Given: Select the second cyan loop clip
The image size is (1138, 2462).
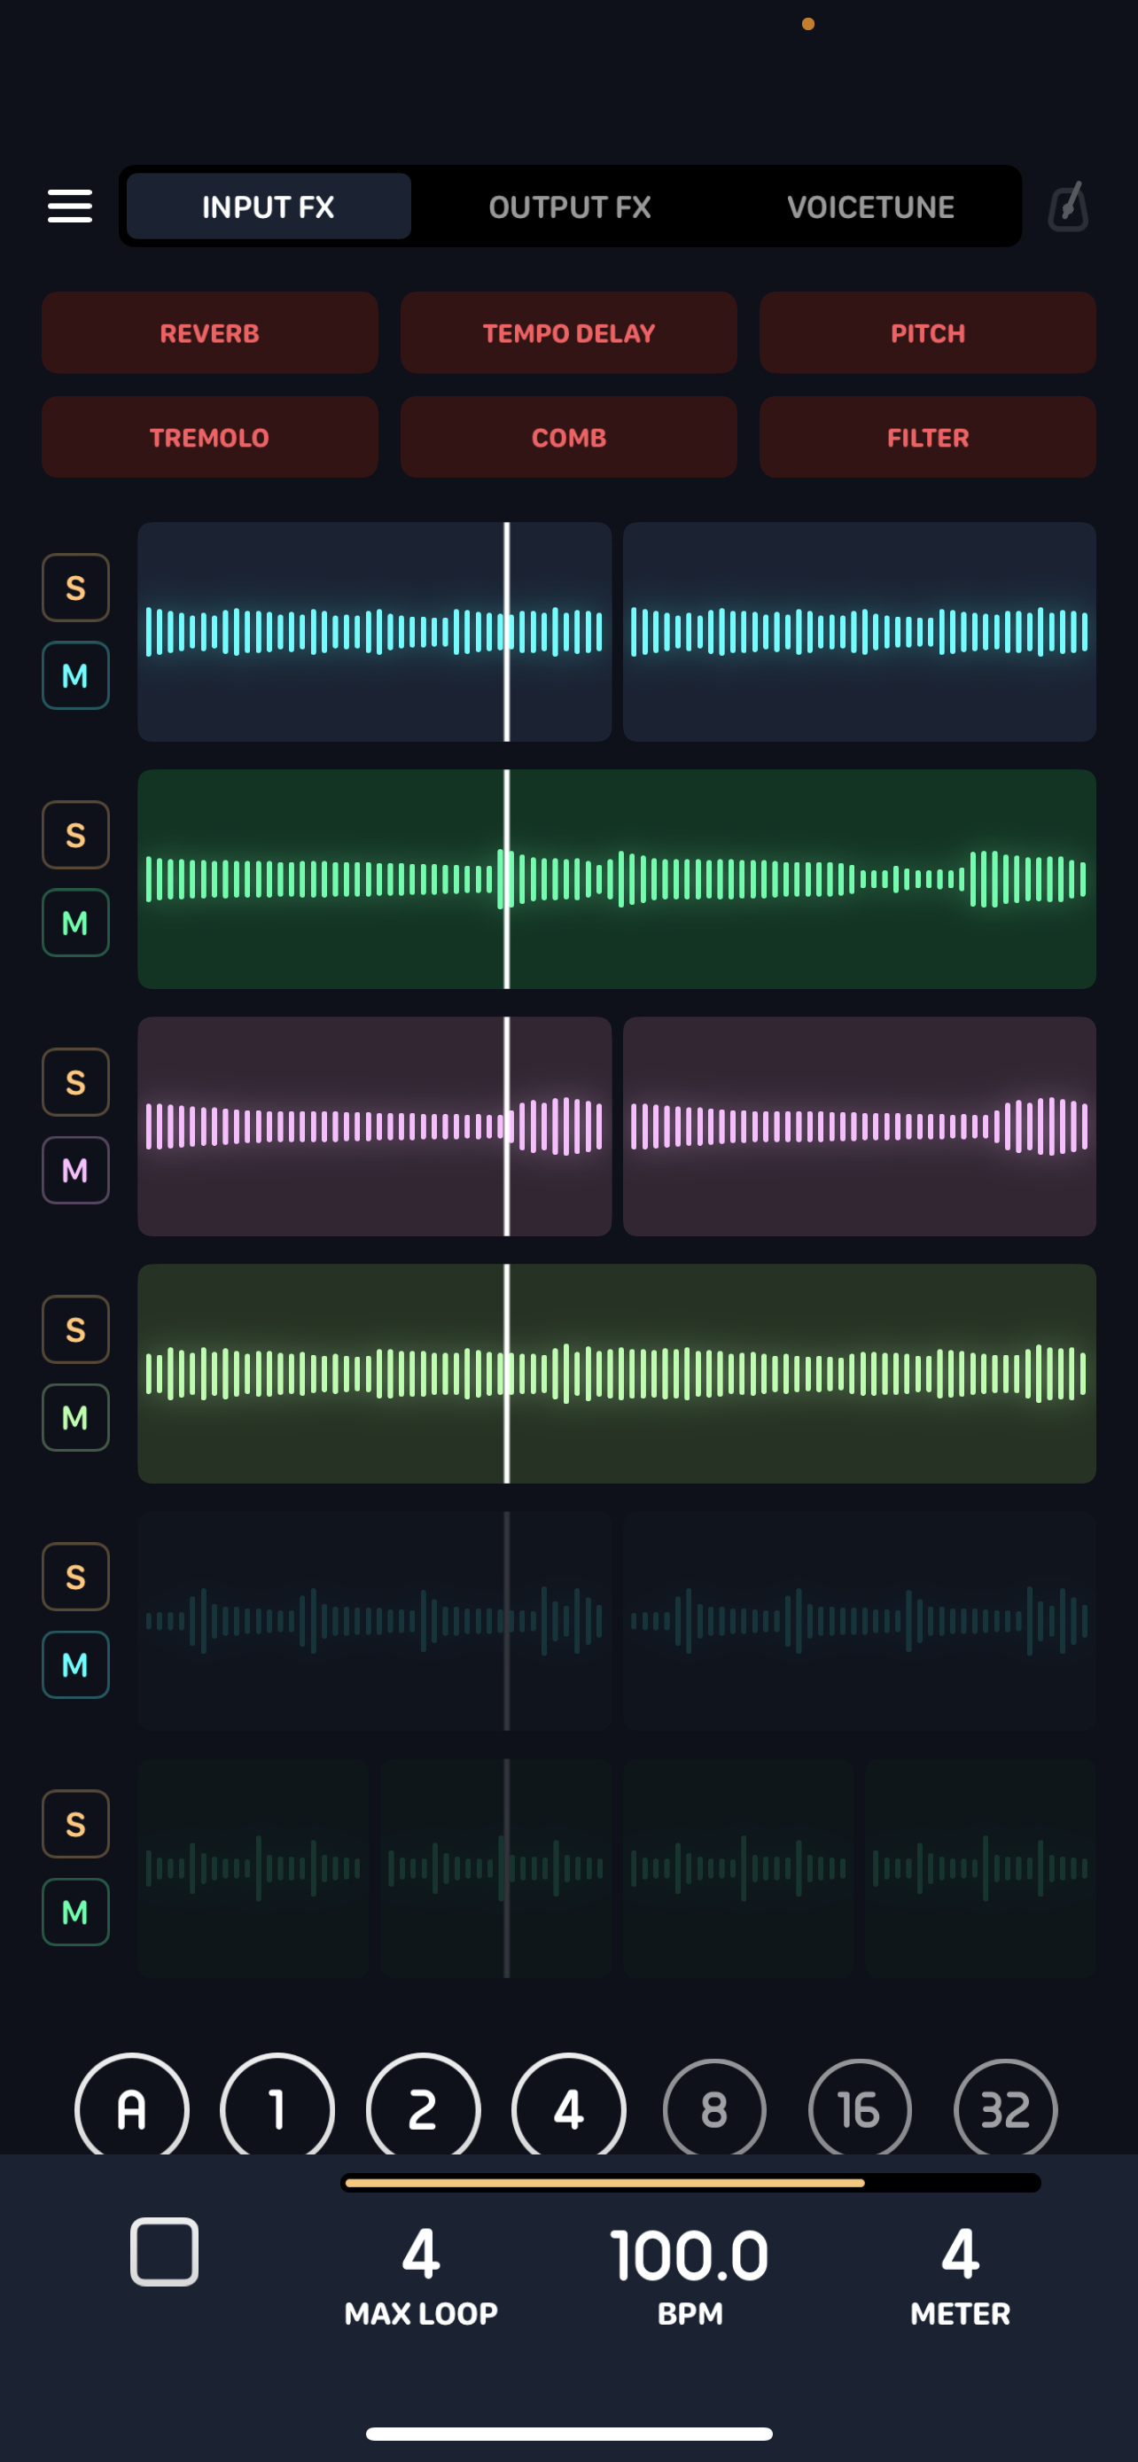Looking at the screenshot, I should tap(859, 632).
